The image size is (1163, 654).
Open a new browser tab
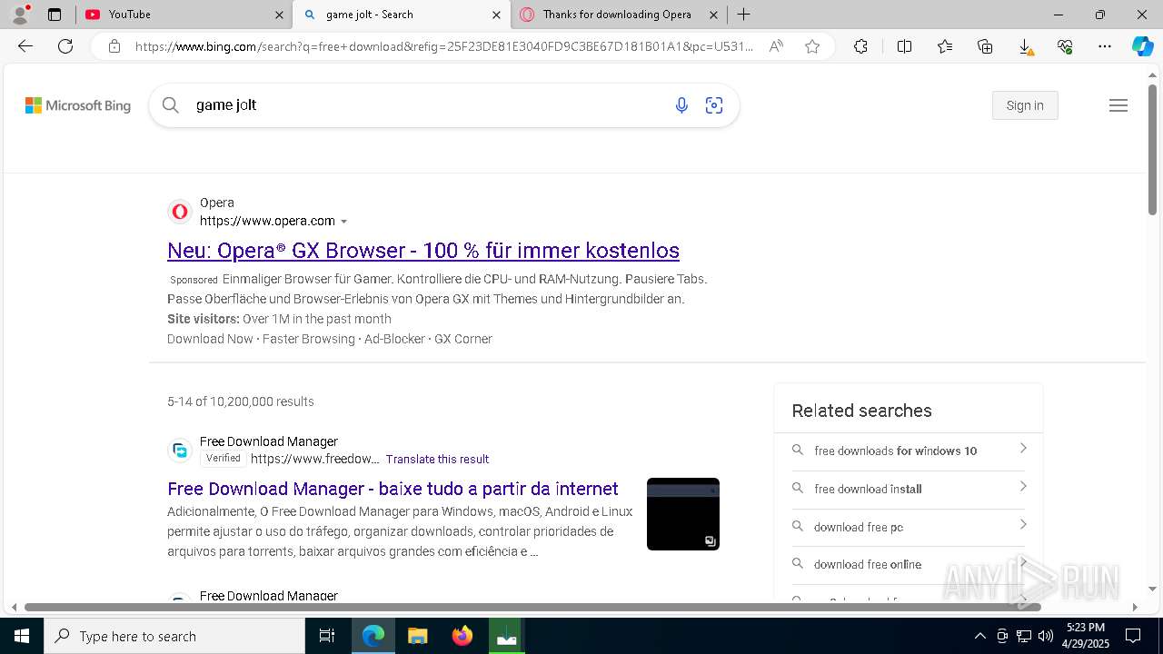pos(743,15)
